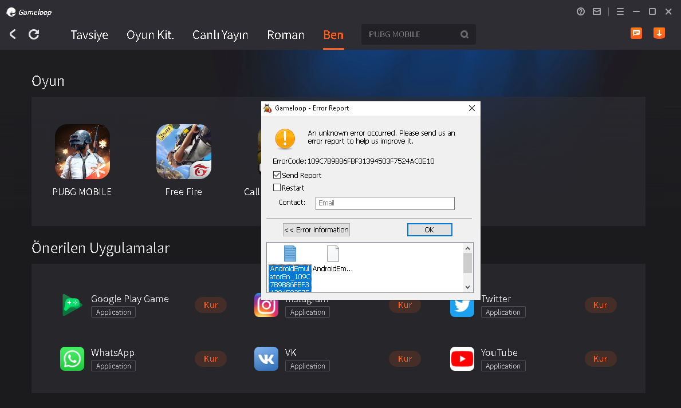The height and width of the screenshot is (408, 681).
Task: Click the YouTube app icon
Action: point(462,359)
